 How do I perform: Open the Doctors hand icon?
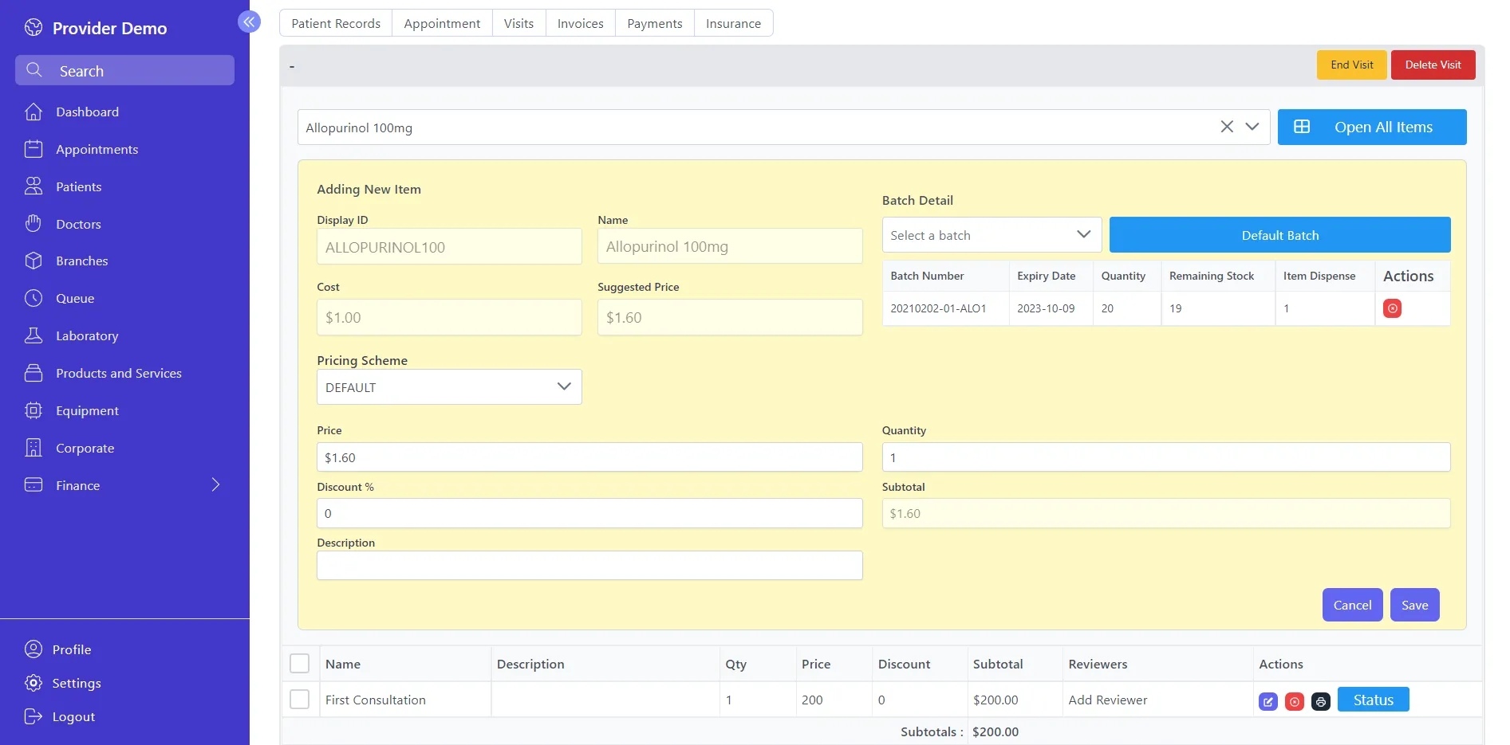pyautogui.click(x=34, y=224)
